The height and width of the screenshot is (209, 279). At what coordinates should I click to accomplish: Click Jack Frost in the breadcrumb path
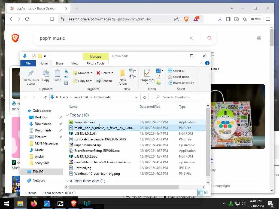point(81,97)
